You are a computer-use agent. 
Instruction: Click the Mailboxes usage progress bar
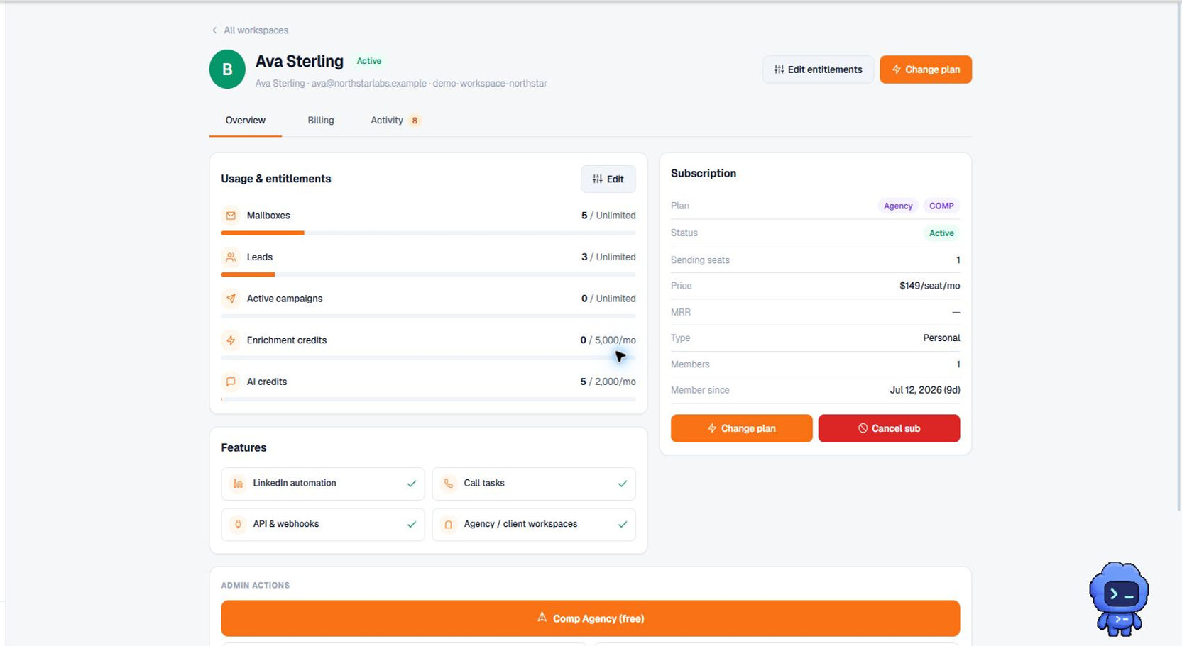428,233
